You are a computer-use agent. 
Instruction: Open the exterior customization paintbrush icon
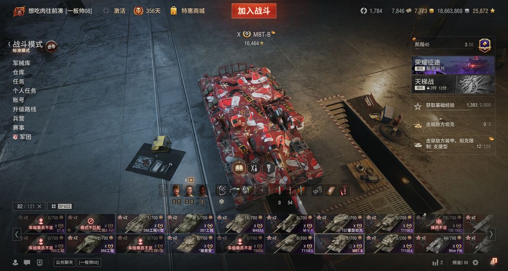point(269,168)
